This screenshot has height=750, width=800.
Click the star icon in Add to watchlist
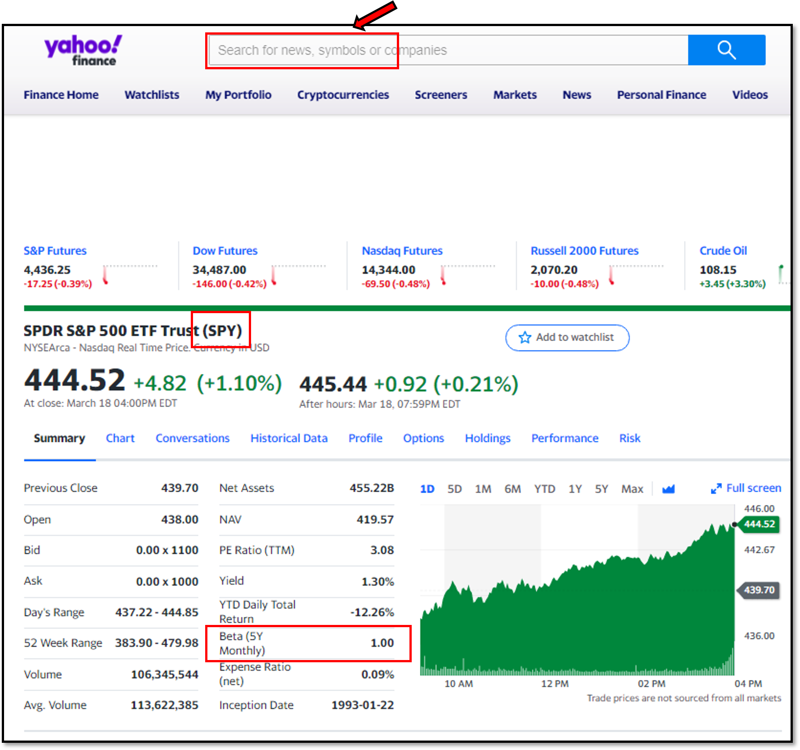(525, 337)
